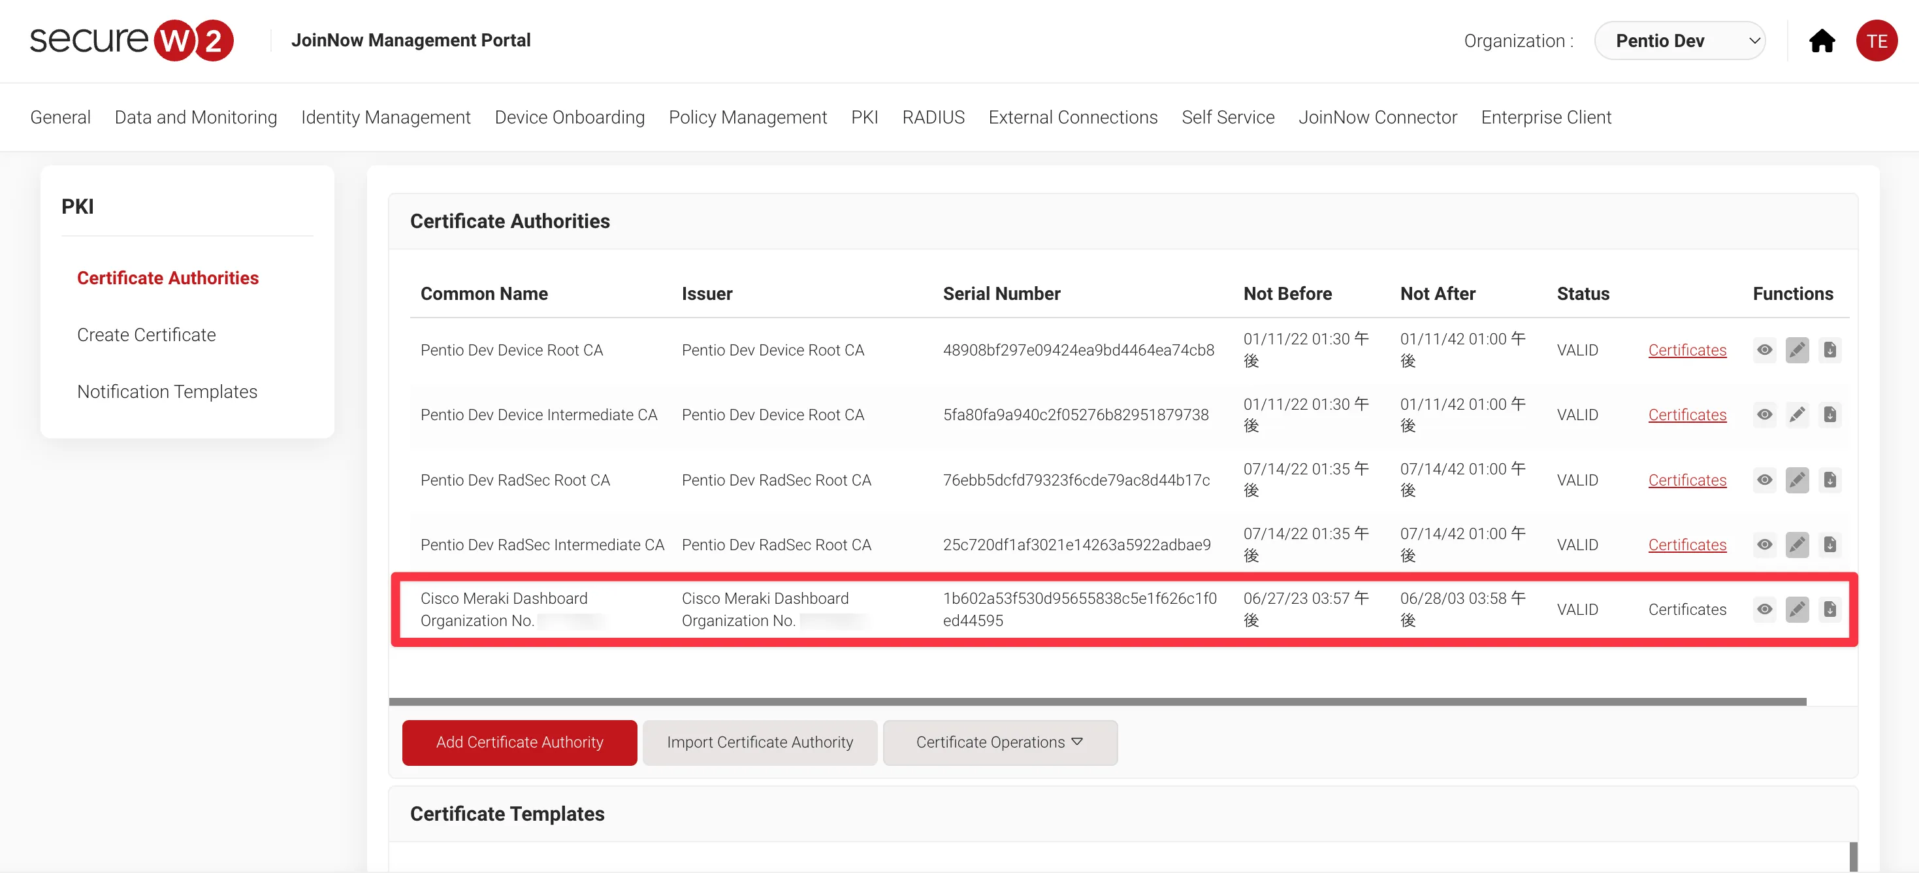Open the Policy Management menu
1919x873 pixels.
(x=748, y=117)
